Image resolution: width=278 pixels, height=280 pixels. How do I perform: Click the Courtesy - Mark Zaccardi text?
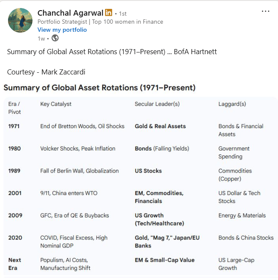click(46, 72)
